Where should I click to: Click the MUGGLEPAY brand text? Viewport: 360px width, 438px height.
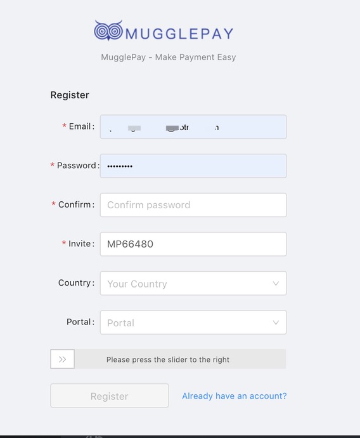point(179,34)
